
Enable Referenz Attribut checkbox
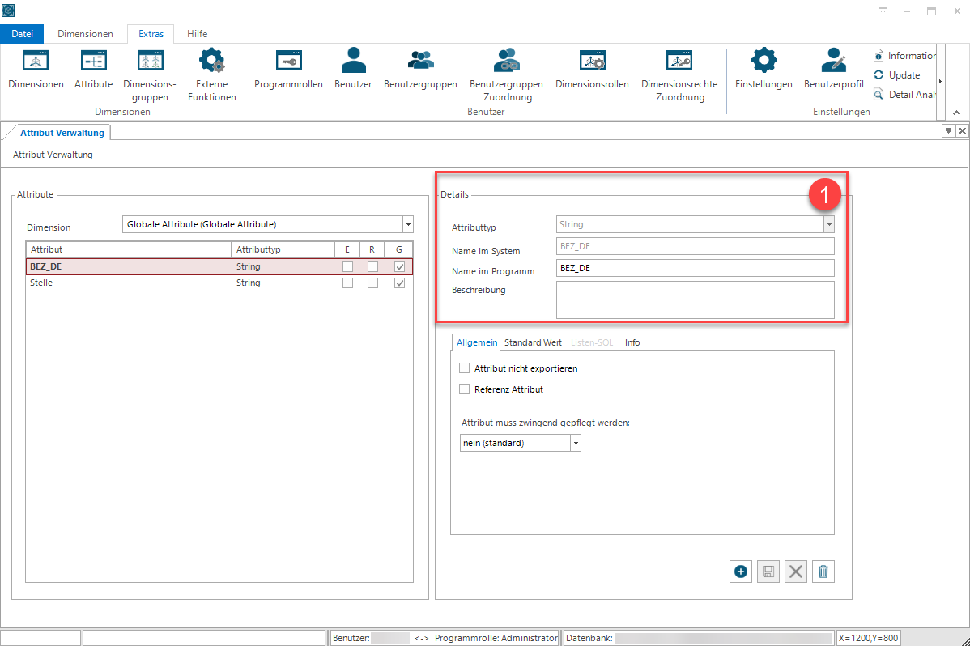465,389
